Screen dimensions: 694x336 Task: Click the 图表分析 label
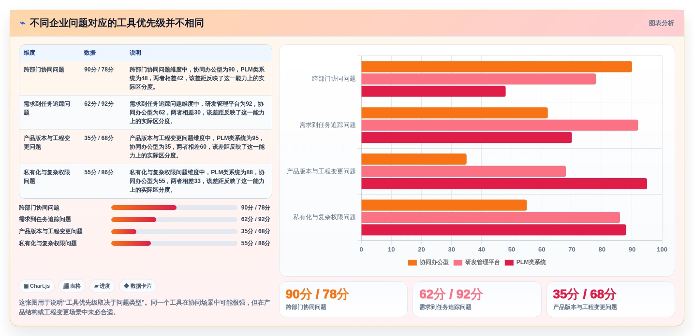coord(661,23)
